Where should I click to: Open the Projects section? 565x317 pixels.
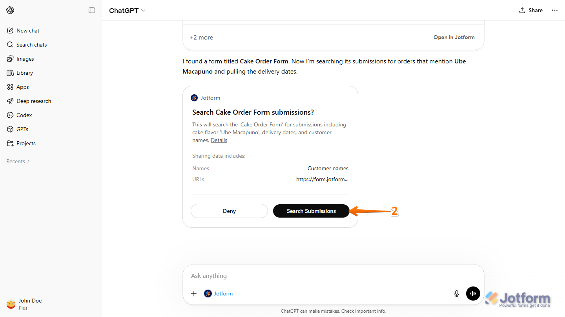[x=26, y=143]
